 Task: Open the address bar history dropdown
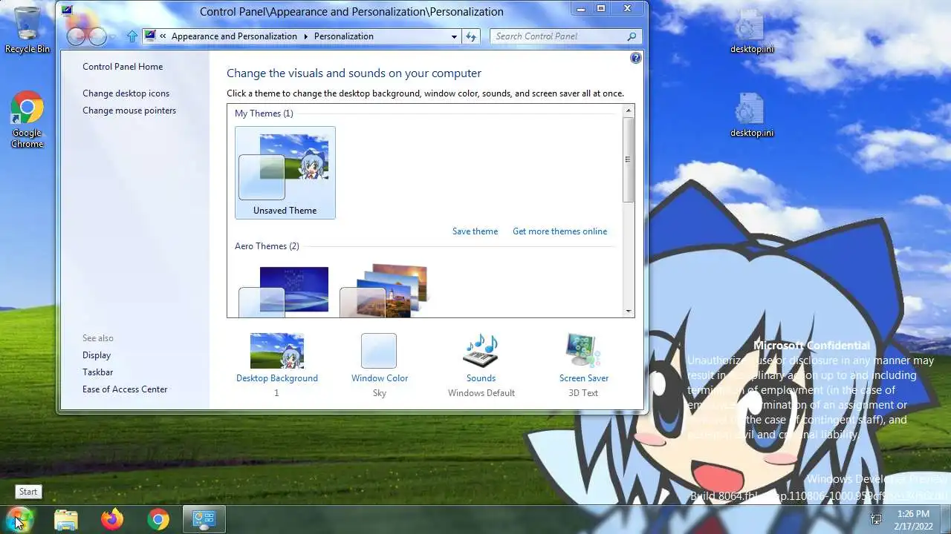(x=454, y=36)
